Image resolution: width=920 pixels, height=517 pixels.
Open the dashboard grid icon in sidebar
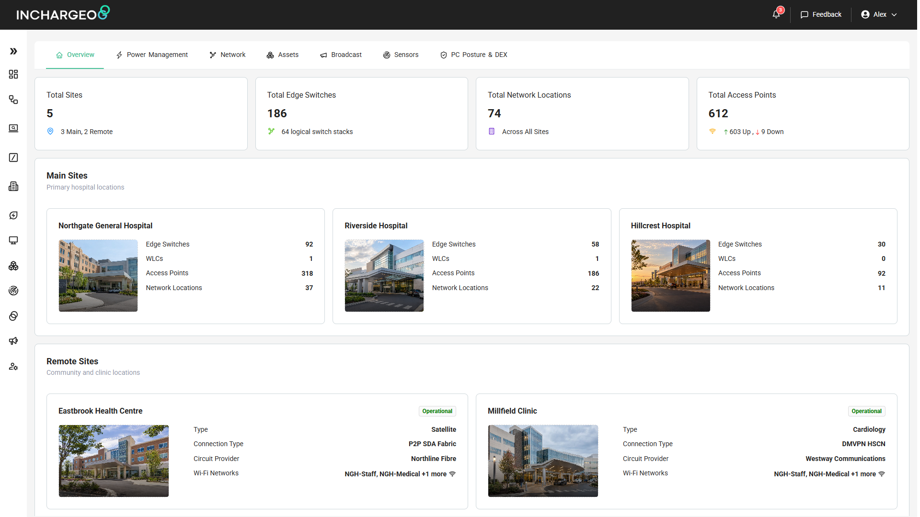pos(13,74)
